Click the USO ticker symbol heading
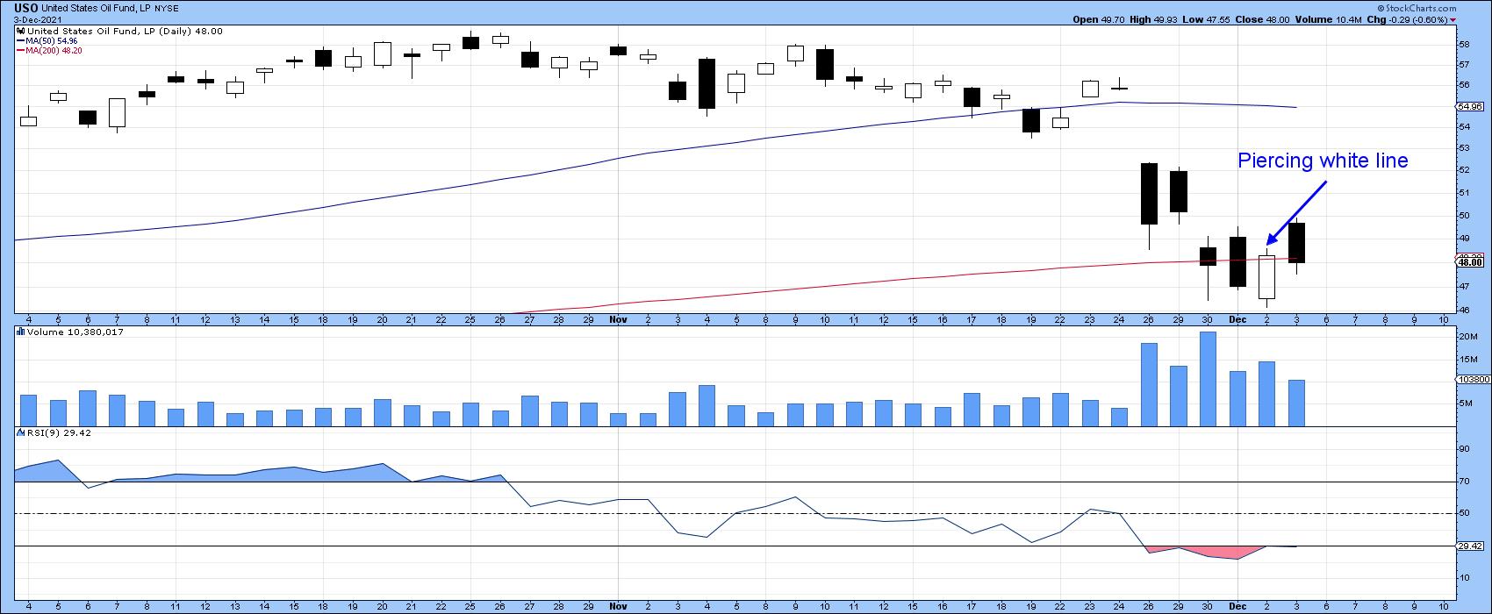The image size is (1492, 614). pyautogui.click(x=25, y=6)
